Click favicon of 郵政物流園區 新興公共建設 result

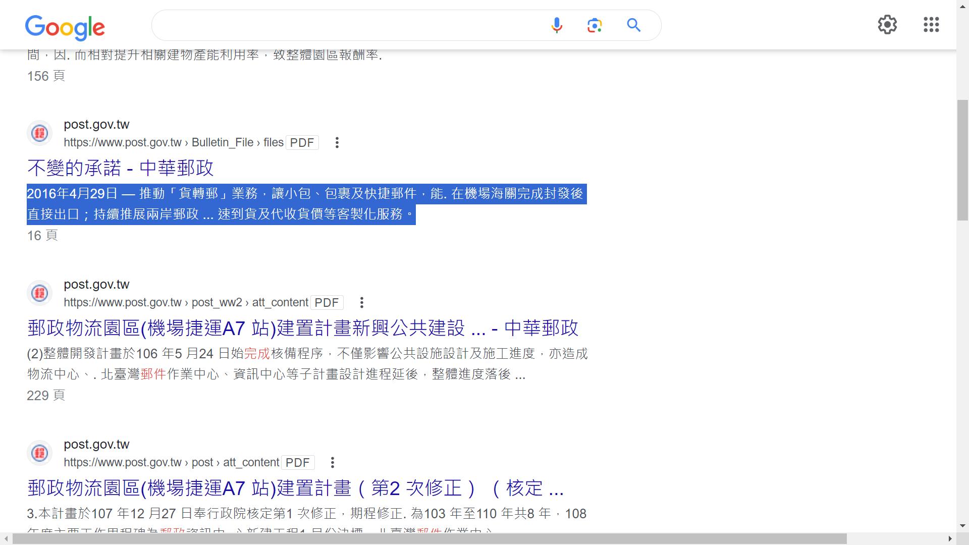[x=39, y=293]
